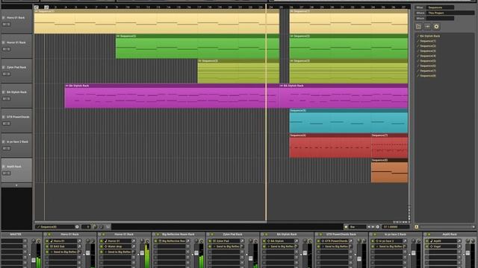Expand track list using arrow below Arp05 Rack
Viewport: 478px width, 268px height.
coord(16,185)
